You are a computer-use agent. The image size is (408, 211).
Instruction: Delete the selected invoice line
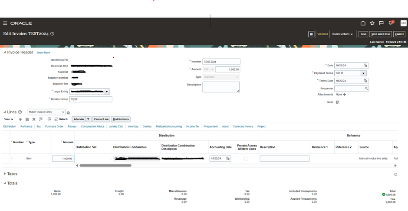[x=34, y=119]
